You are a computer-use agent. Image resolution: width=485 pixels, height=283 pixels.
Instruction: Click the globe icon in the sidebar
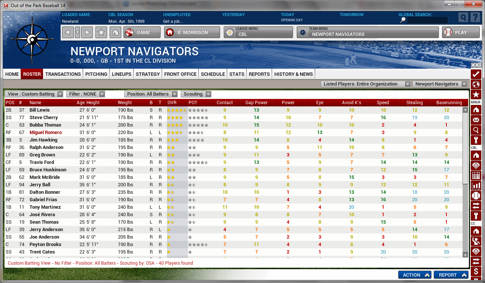click(476, 84)
